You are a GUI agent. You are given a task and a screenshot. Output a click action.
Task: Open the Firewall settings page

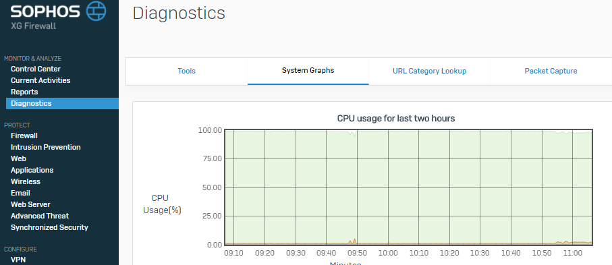coord(24,136)
